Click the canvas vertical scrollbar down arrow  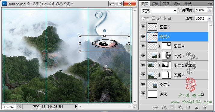(135, 102)
